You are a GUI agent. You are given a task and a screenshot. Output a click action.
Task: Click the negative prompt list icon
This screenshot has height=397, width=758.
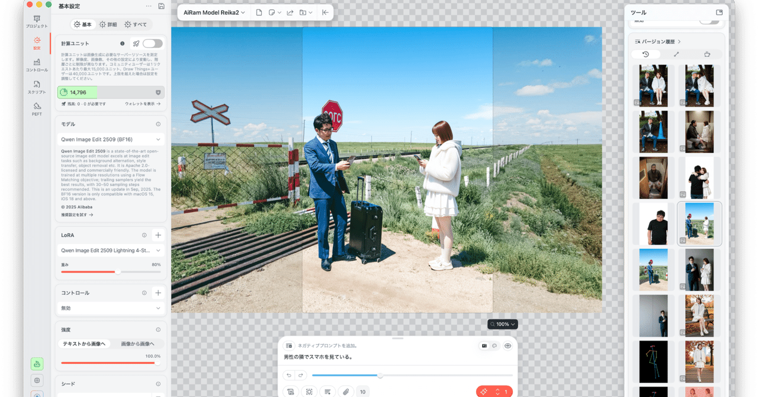289,345
